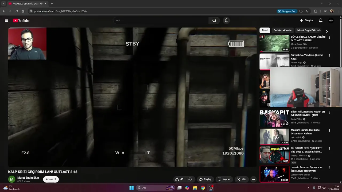342x192 pixels.
Task: Open options for Jahrein Erzurum Oynuyor video
Action: (329, 168)
